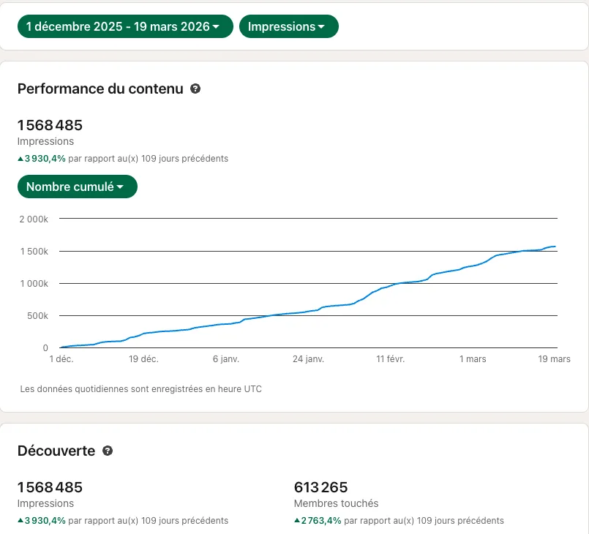Click the 1 568 485 total under Performance du contenu

[50, 125]
